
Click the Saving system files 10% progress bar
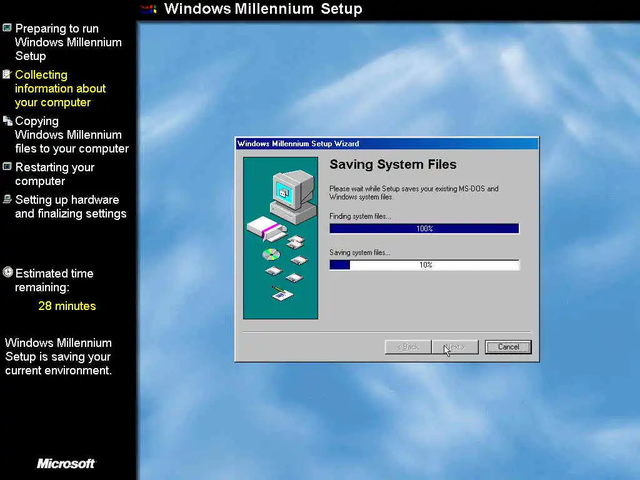pos(424,265)
